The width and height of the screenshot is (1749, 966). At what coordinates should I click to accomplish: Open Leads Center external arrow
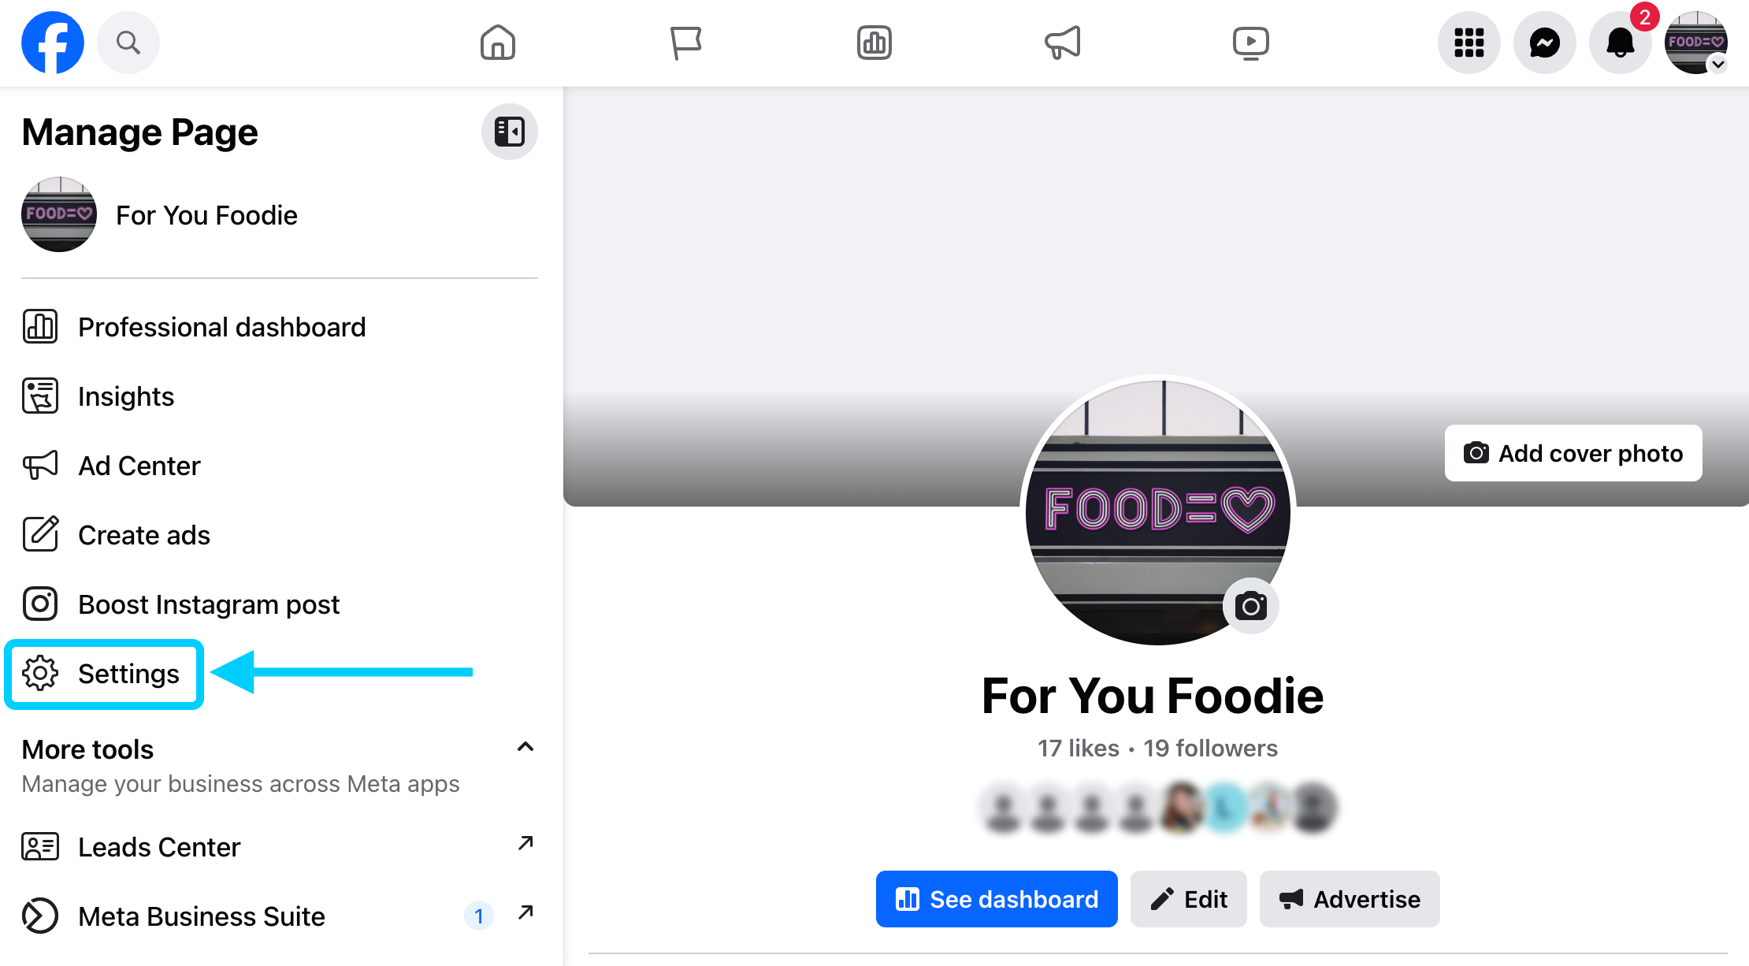pyautogui.click(x=525, y=844)
